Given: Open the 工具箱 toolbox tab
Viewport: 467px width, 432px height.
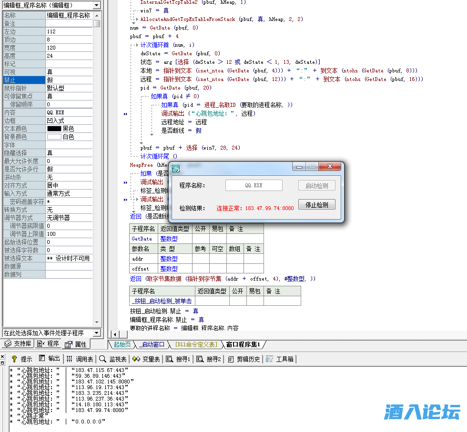Looking at the screenshot, I should click(280, 359).
